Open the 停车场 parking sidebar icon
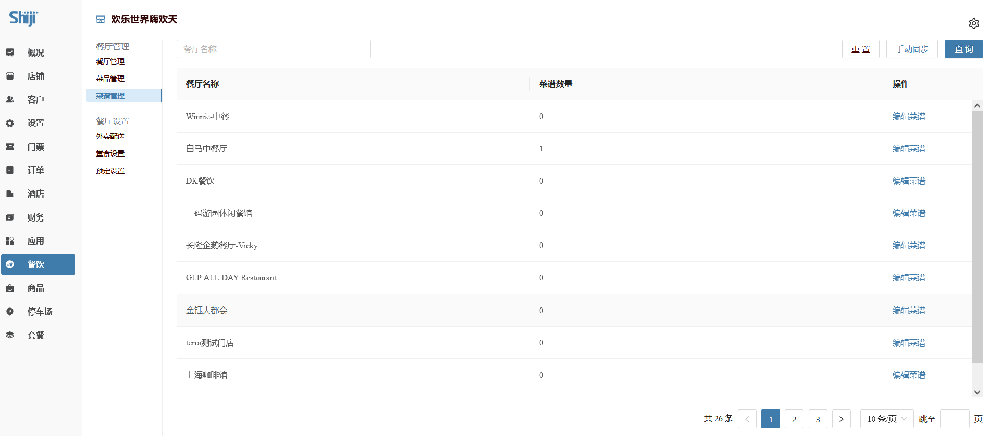The image size is (989, 436). click(10, 312)
